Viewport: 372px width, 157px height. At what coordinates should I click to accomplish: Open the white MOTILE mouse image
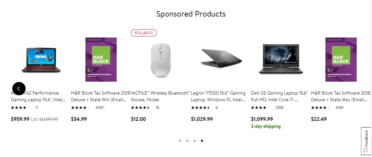161,60
